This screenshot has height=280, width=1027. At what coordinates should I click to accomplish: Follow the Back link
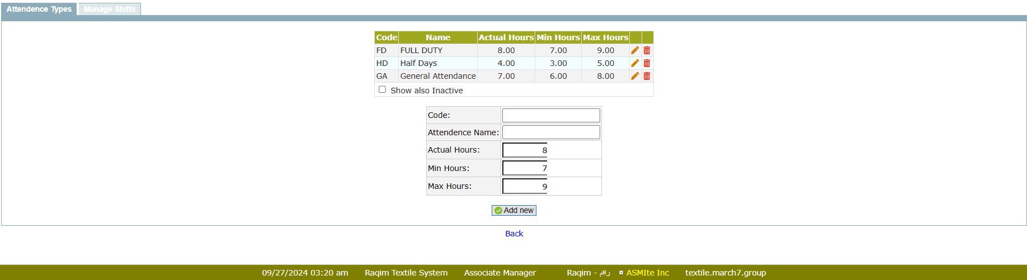pyautogui.click(x=514, y=234)
